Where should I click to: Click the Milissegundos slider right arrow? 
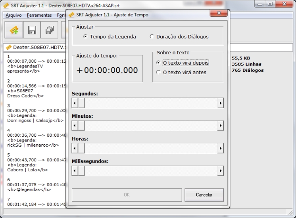point(221,171)
